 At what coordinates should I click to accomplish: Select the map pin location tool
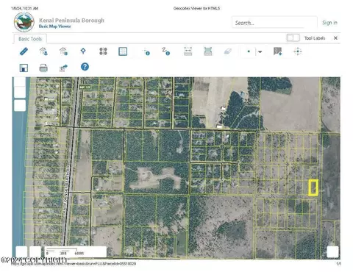click(x=83, y=51)
